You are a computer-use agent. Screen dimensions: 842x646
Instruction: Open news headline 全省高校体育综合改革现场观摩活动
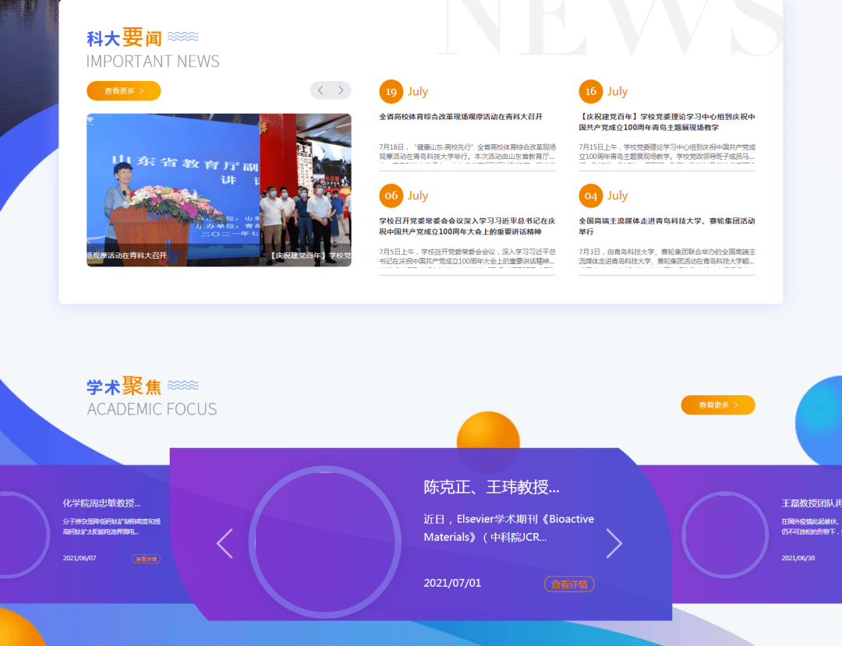click(461, 116)
